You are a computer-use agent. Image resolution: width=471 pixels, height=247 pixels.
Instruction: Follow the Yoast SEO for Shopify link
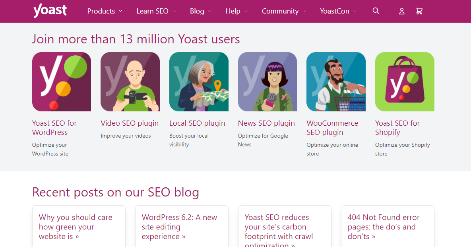click(397, 128)
